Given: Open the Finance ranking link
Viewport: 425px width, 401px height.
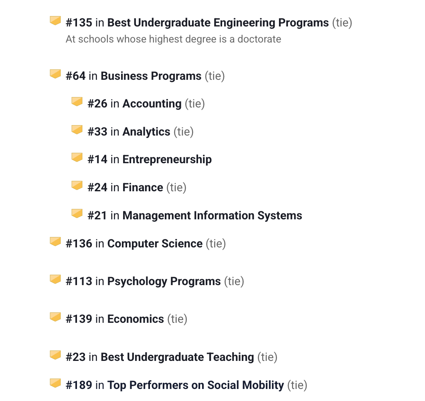Looking at the screenshot, I should pos(143,187).
